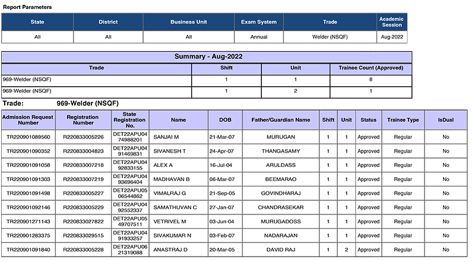
Task: Select Trainee Type column header
Action: [403, 120]
